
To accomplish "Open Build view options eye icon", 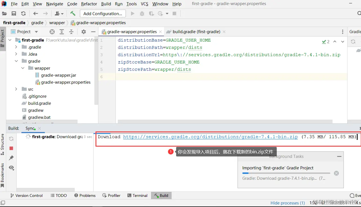I will [x=11, y=168].
